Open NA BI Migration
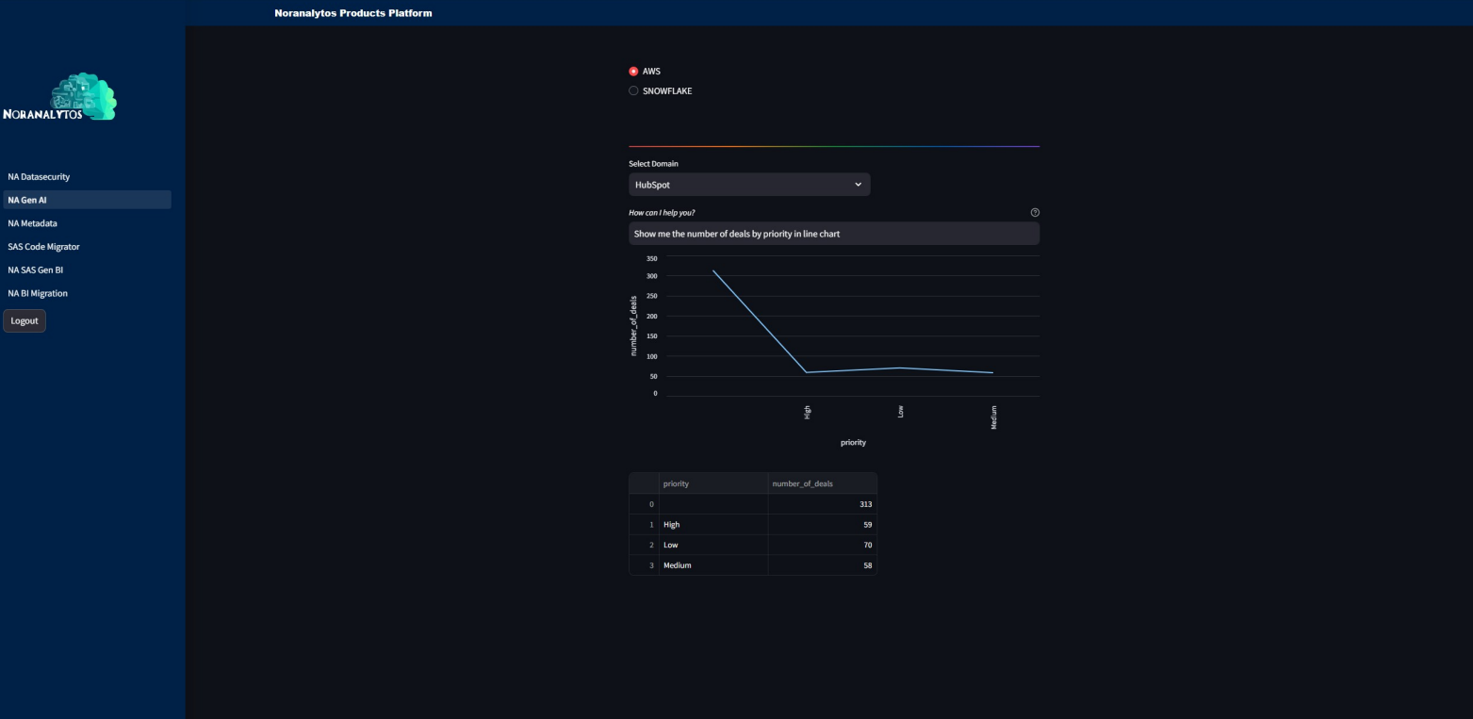This screenshot has width=1473, height=719. 37,293
